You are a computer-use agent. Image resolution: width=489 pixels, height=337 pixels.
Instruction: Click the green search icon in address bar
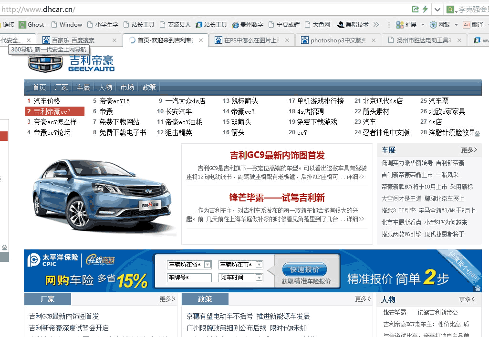tap(450, 10)
